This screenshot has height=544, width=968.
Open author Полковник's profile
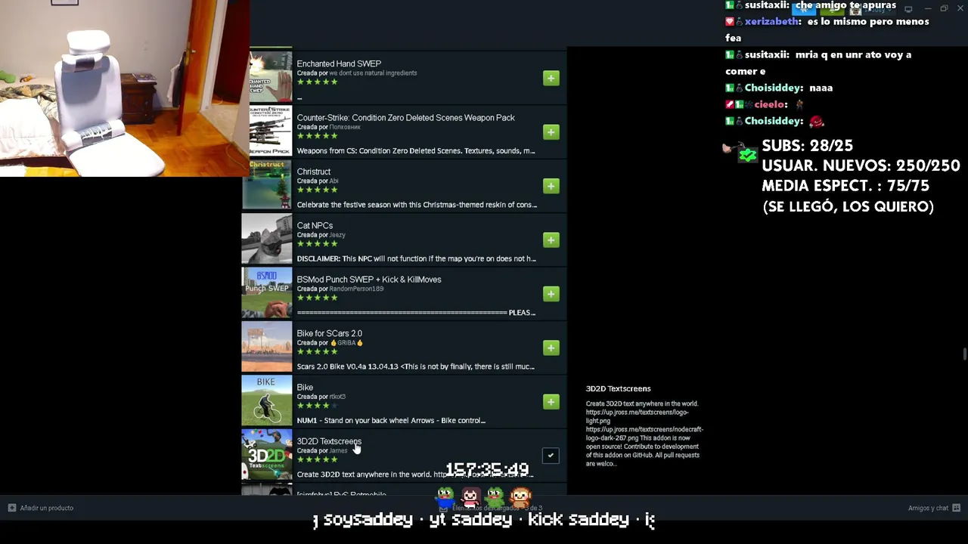tap(345, 127)
